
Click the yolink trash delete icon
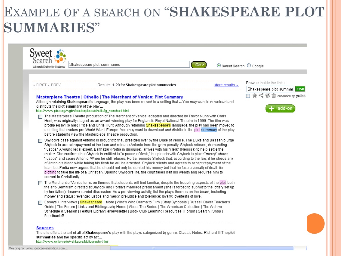coord(274,96)
